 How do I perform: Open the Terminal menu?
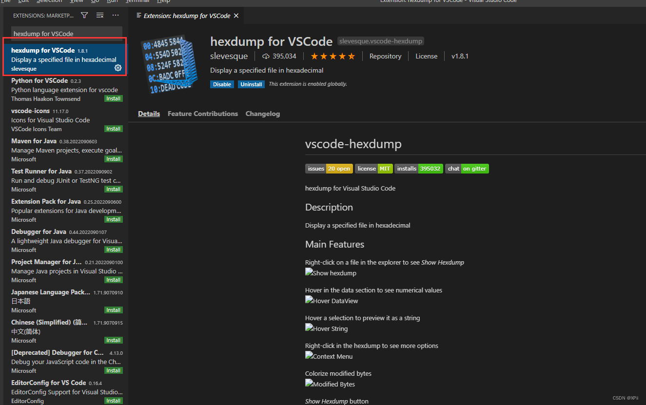coord(137,1)
